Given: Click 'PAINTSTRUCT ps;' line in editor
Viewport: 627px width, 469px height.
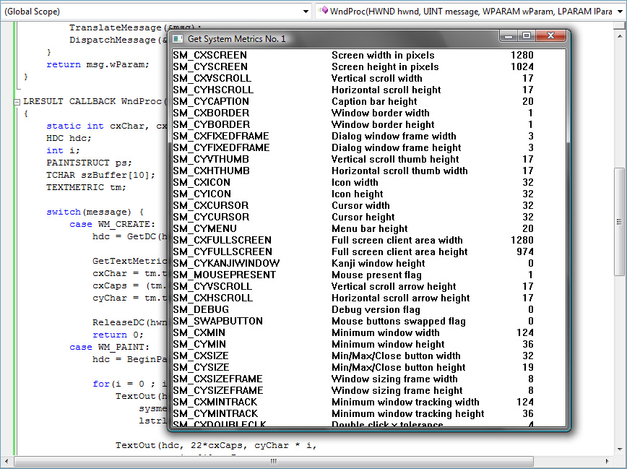Looking at the screenshot, I should point(89,163).
